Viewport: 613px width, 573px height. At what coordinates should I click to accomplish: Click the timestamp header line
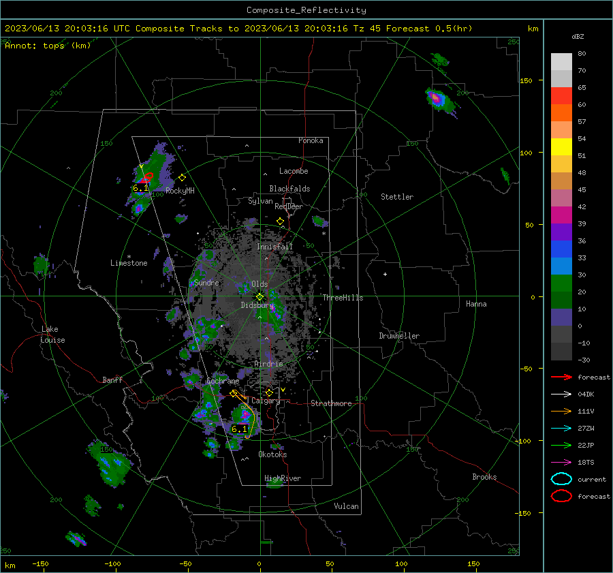pyautogui.click(x=238, y=29)
